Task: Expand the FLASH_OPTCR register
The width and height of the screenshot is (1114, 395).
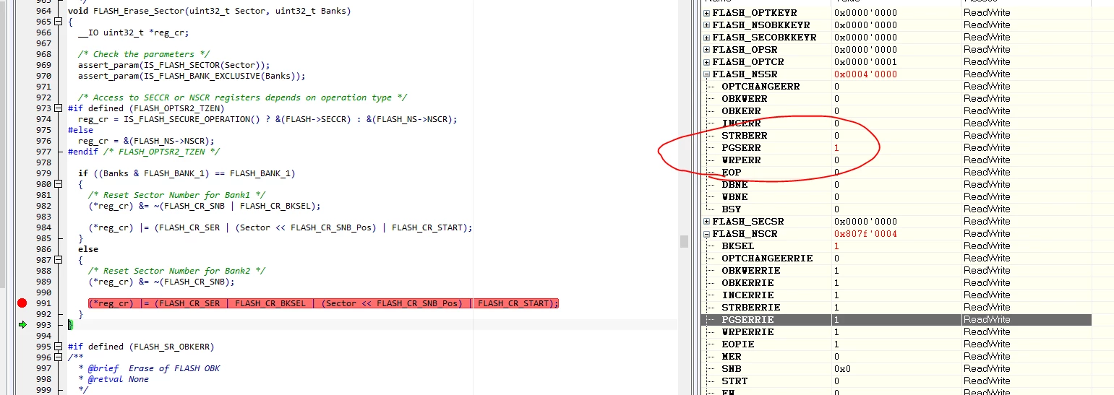Action: [707, 62]
